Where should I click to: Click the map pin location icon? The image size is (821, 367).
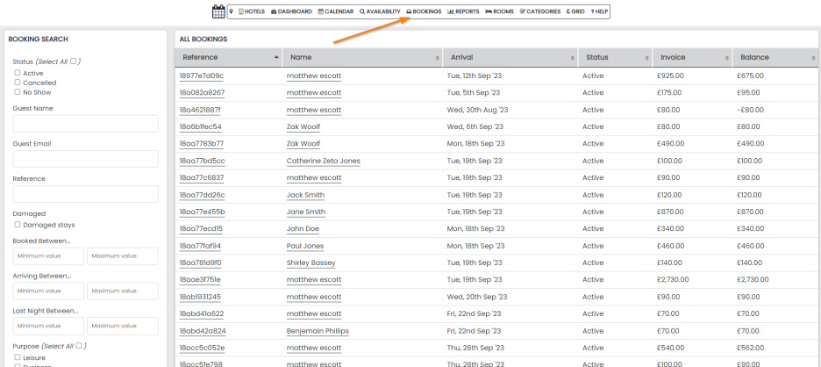pos(232,11)
